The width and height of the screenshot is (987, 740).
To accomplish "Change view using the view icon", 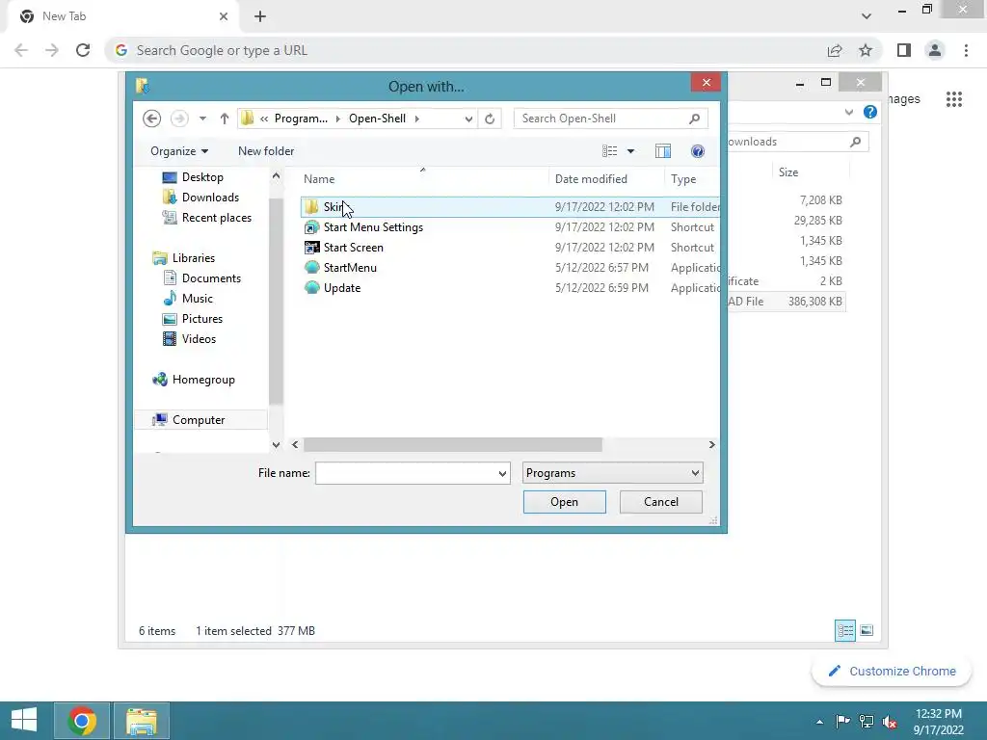I will pyautogui.click(x=609, y=151).
